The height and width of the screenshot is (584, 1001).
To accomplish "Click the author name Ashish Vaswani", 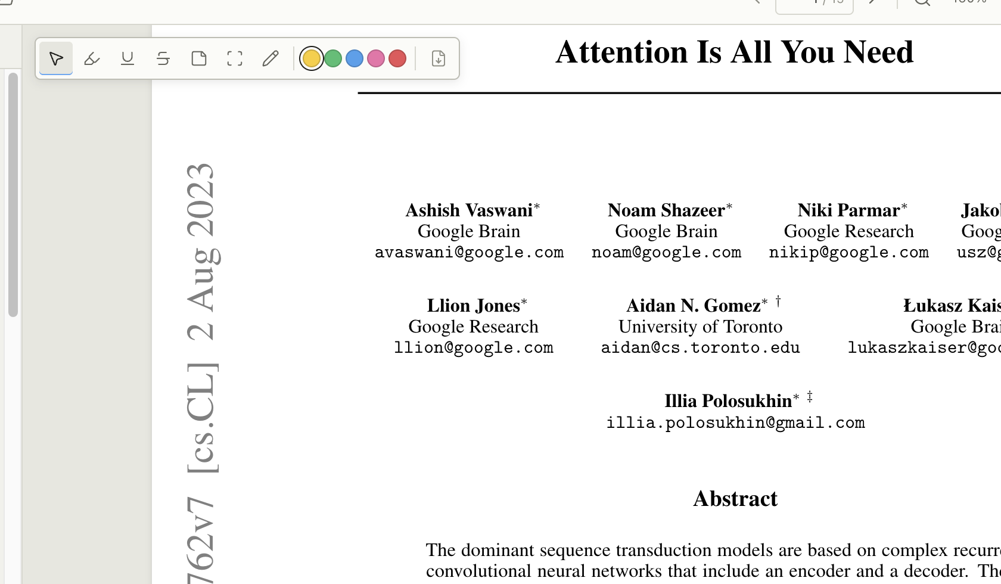I will click(x=469, y=210).
